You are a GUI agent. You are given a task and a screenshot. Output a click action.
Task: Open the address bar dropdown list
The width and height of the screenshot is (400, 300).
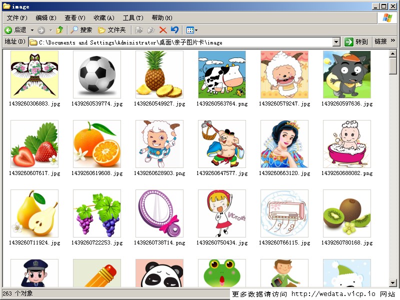pos(336,42)
